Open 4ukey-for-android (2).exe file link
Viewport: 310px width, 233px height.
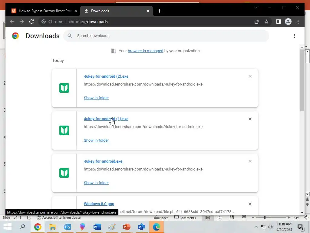106,76
